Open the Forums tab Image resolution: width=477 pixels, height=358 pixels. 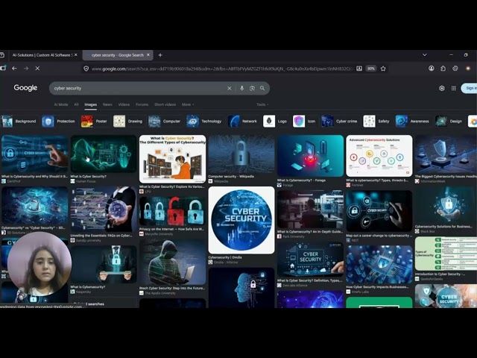(142, 104)
